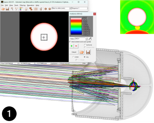Viewport: 154px width, 123px height.
Task: Toggle Intermediate levels auto-update checkbox
Action: point(70,42)
